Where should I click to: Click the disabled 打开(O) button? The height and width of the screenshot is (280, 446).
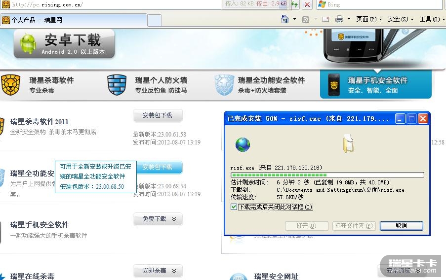point(307,226)
